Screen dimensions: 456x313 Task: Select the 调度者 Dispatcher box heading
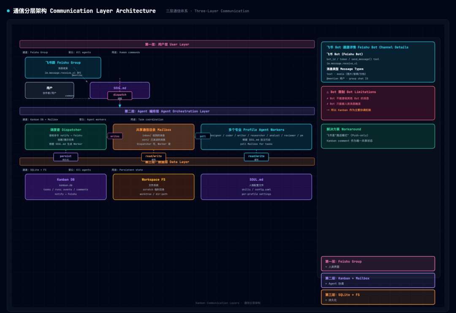click(x=66, y=130)
